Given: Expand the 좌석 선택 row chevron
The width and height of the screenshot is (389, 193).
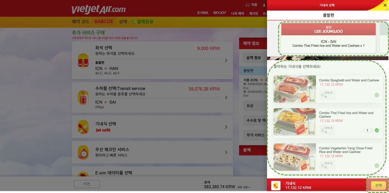Looking at the screenshot, I should pyautogui.click(x=226, y=60).
